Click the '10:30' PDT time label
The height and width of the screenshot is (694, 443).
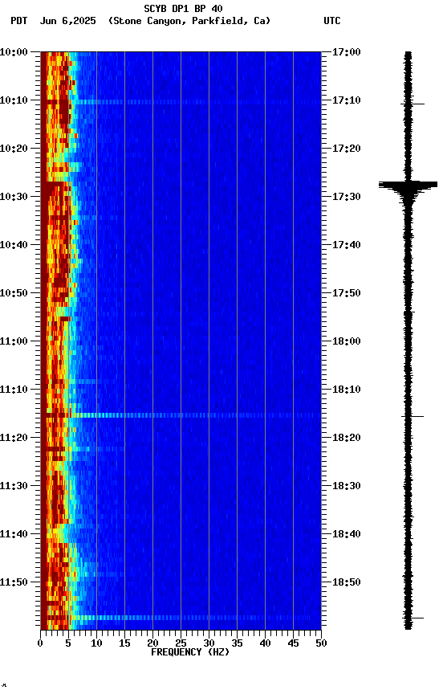[x=14, y=197]
